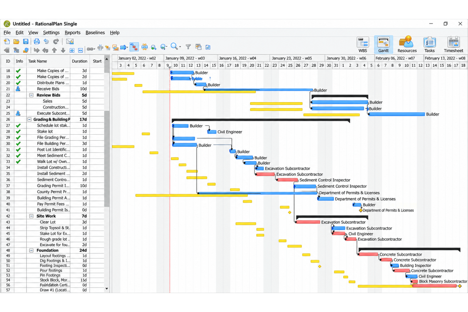Viewport: 468px width, 312px height.
Task: Open the filter funnel tool
Action: [188, 47]
